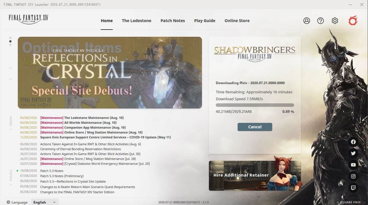Open launcher settings gear icon
Image resolution: width=368 pixels, height=205 pixels.
click(335, 21)
